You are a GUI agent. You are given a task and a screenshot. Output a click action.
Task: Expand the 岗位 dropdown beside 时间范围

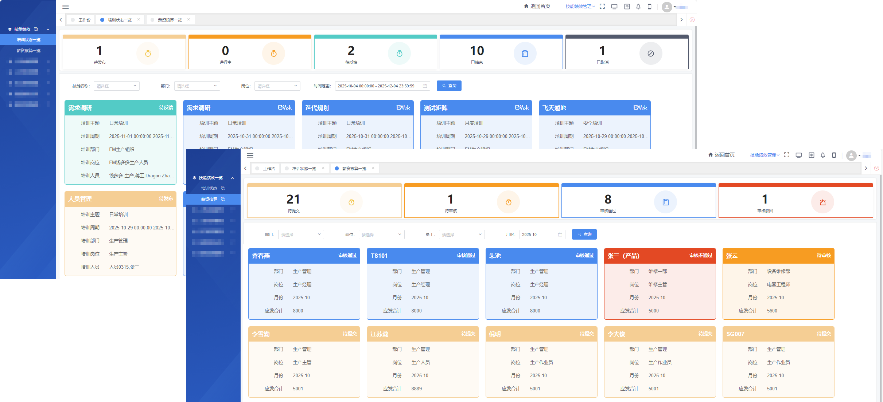tap(277, 86)
